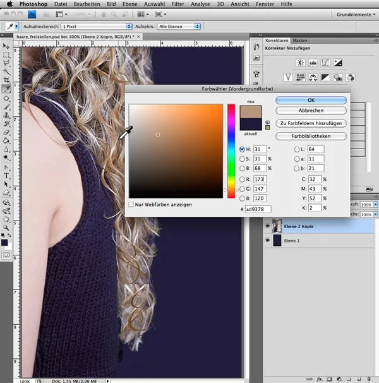
Task: Select the S (saturation) radio button
Action: (x=241, y=159)
